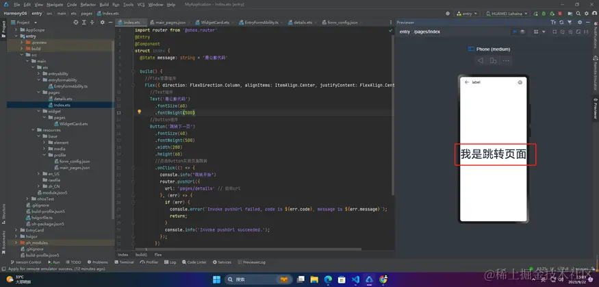Open the Build menu
Image resolution: width=599 pixels, height=287 pixels.
click(x=104, y=5)
